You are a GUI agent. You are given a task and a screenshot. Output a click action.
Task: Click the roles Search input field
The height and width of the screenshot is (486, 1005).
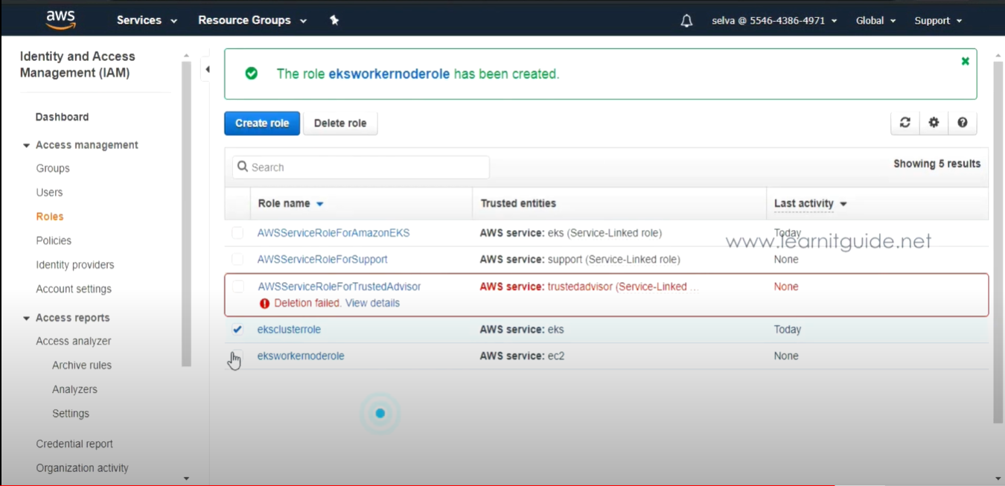pyautogui.click(x=361, y=167)
